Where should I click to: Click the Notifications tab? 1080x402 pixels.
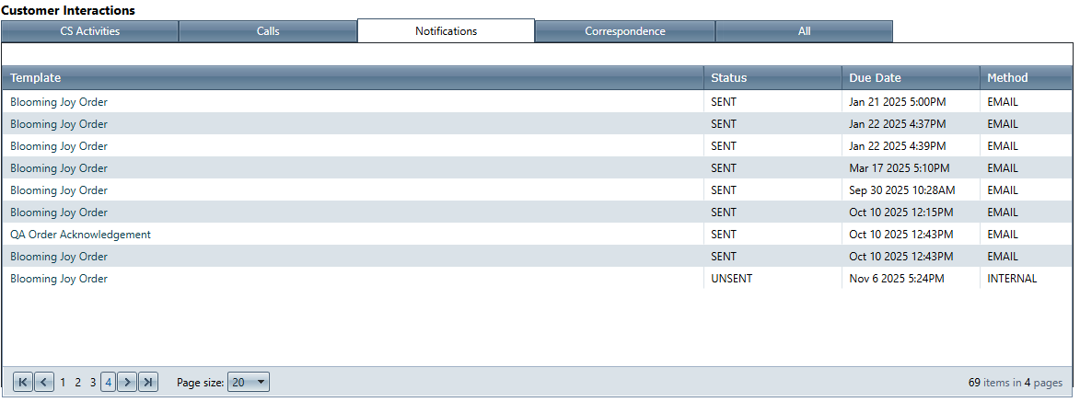click(446, 31)
